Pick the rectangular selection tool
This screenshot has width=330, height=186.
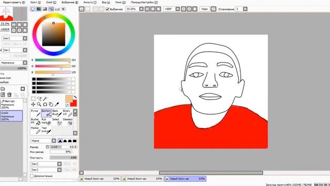33,99
